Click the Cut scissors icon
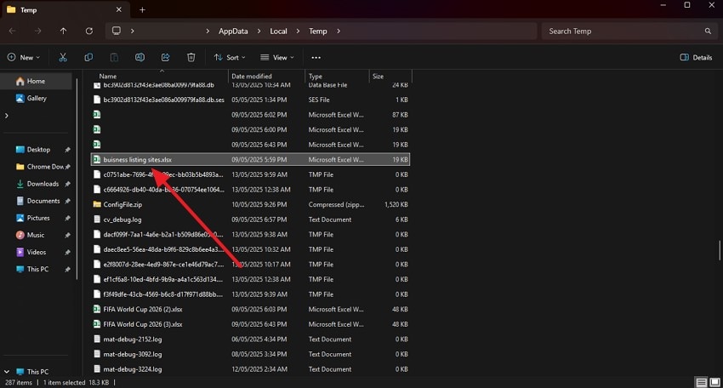The height and width of the screenshot is (388, 723). pos(63,57)
